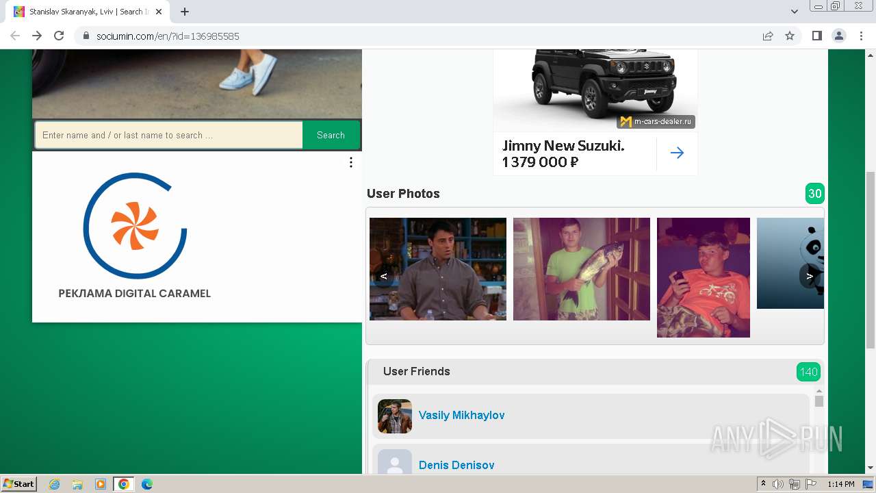
Task: Open the Windows Start menu
Action: pyautogui.click(x=18, y=483)
